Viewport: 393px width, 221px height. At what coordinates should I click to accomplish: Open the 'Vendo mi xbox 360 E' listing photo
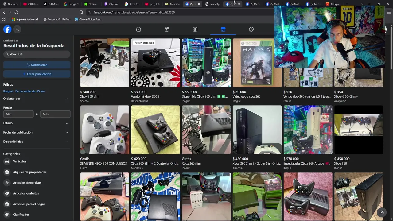pos(155,63)
